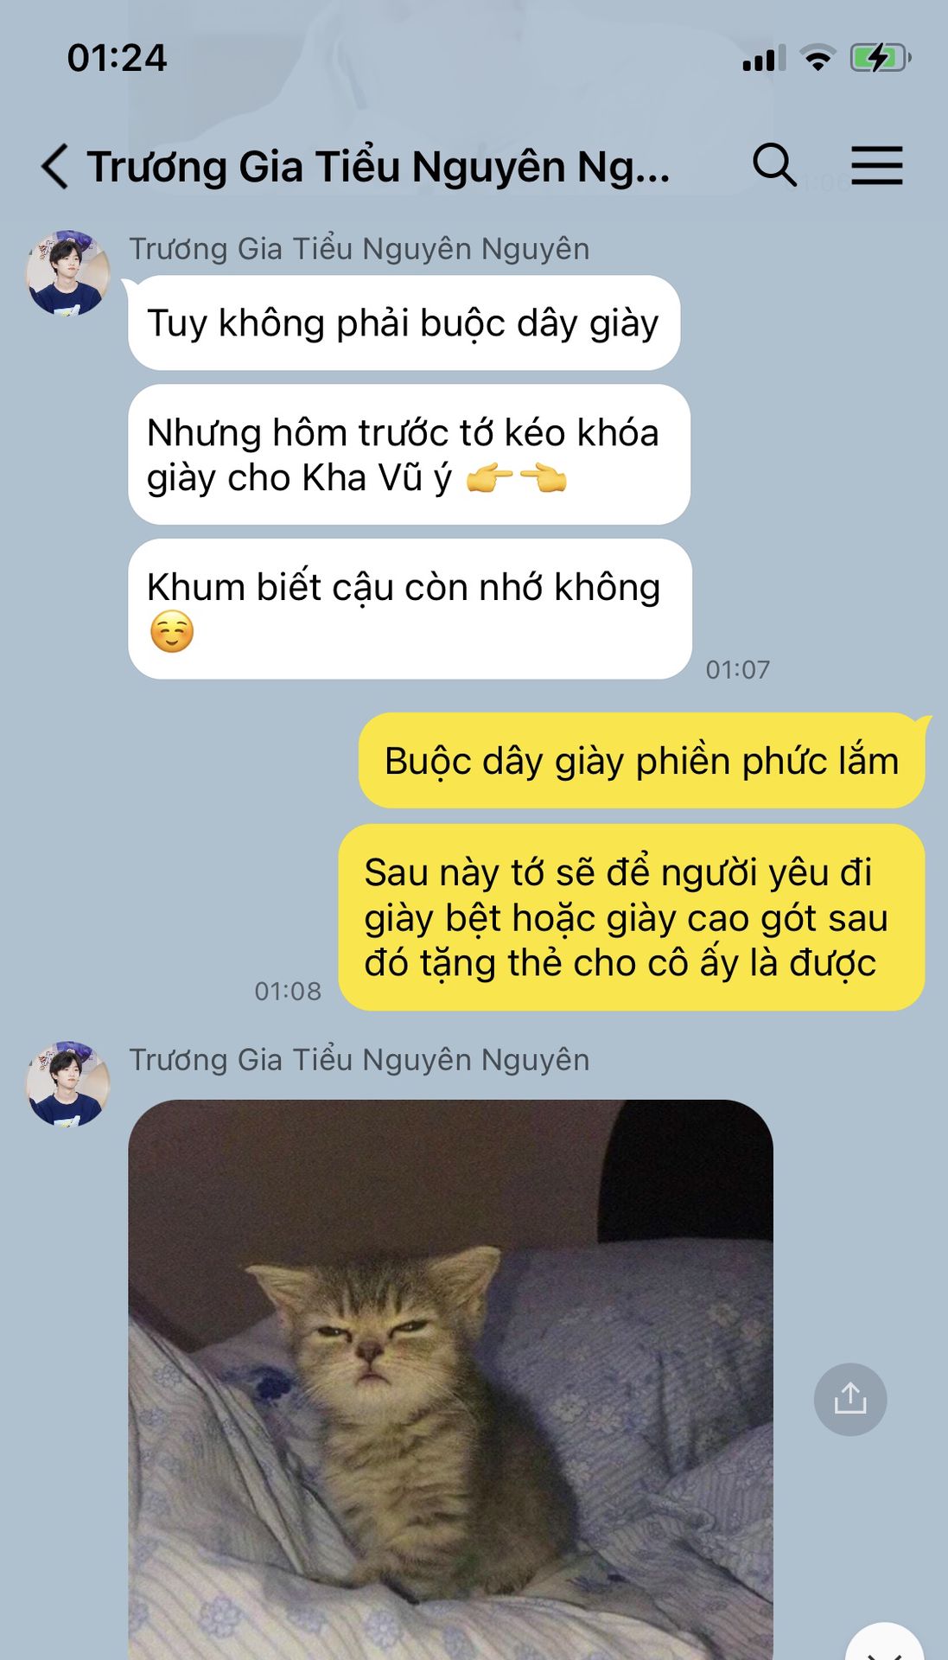Select yellow message 'Buộc dây giày phiền phức lắm'
948x1660 pixels.
click(641, 761)
